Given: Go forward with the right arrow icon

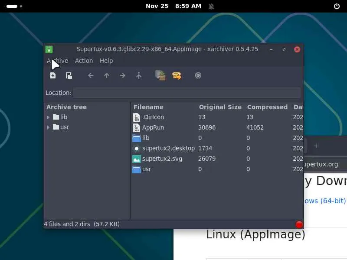Looking at the screenshot, I should [122, 75].
